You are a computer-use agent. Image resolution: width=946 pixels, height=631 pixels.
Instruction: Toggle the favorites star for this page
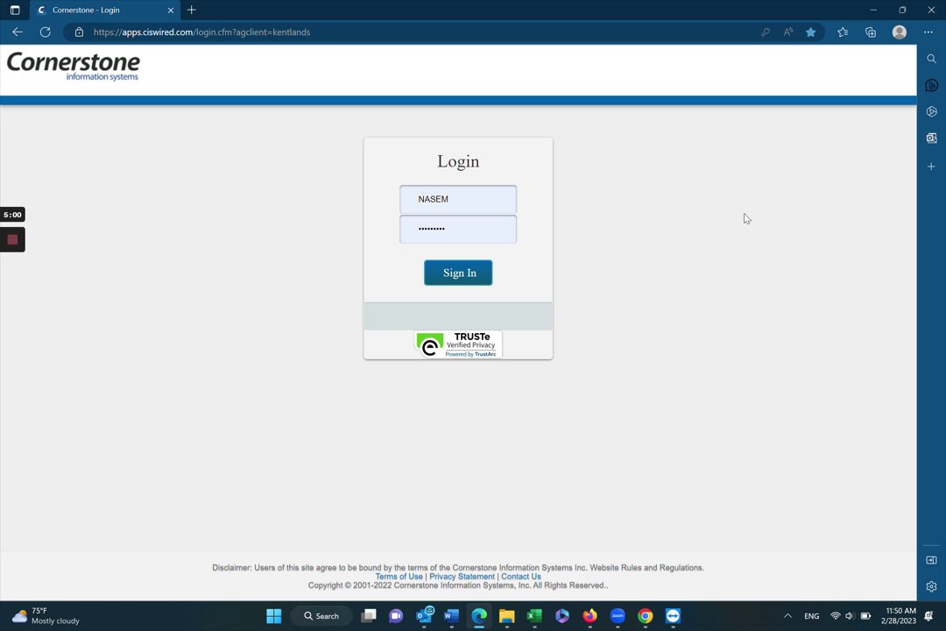(x=811, y=32)
